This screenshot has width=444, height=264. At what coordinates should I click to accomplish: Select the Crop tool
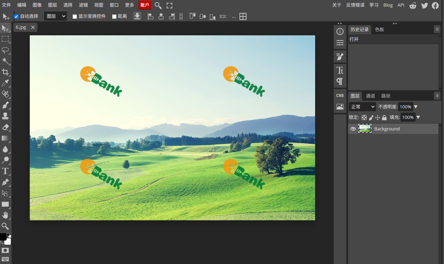[x=5, y=72]
